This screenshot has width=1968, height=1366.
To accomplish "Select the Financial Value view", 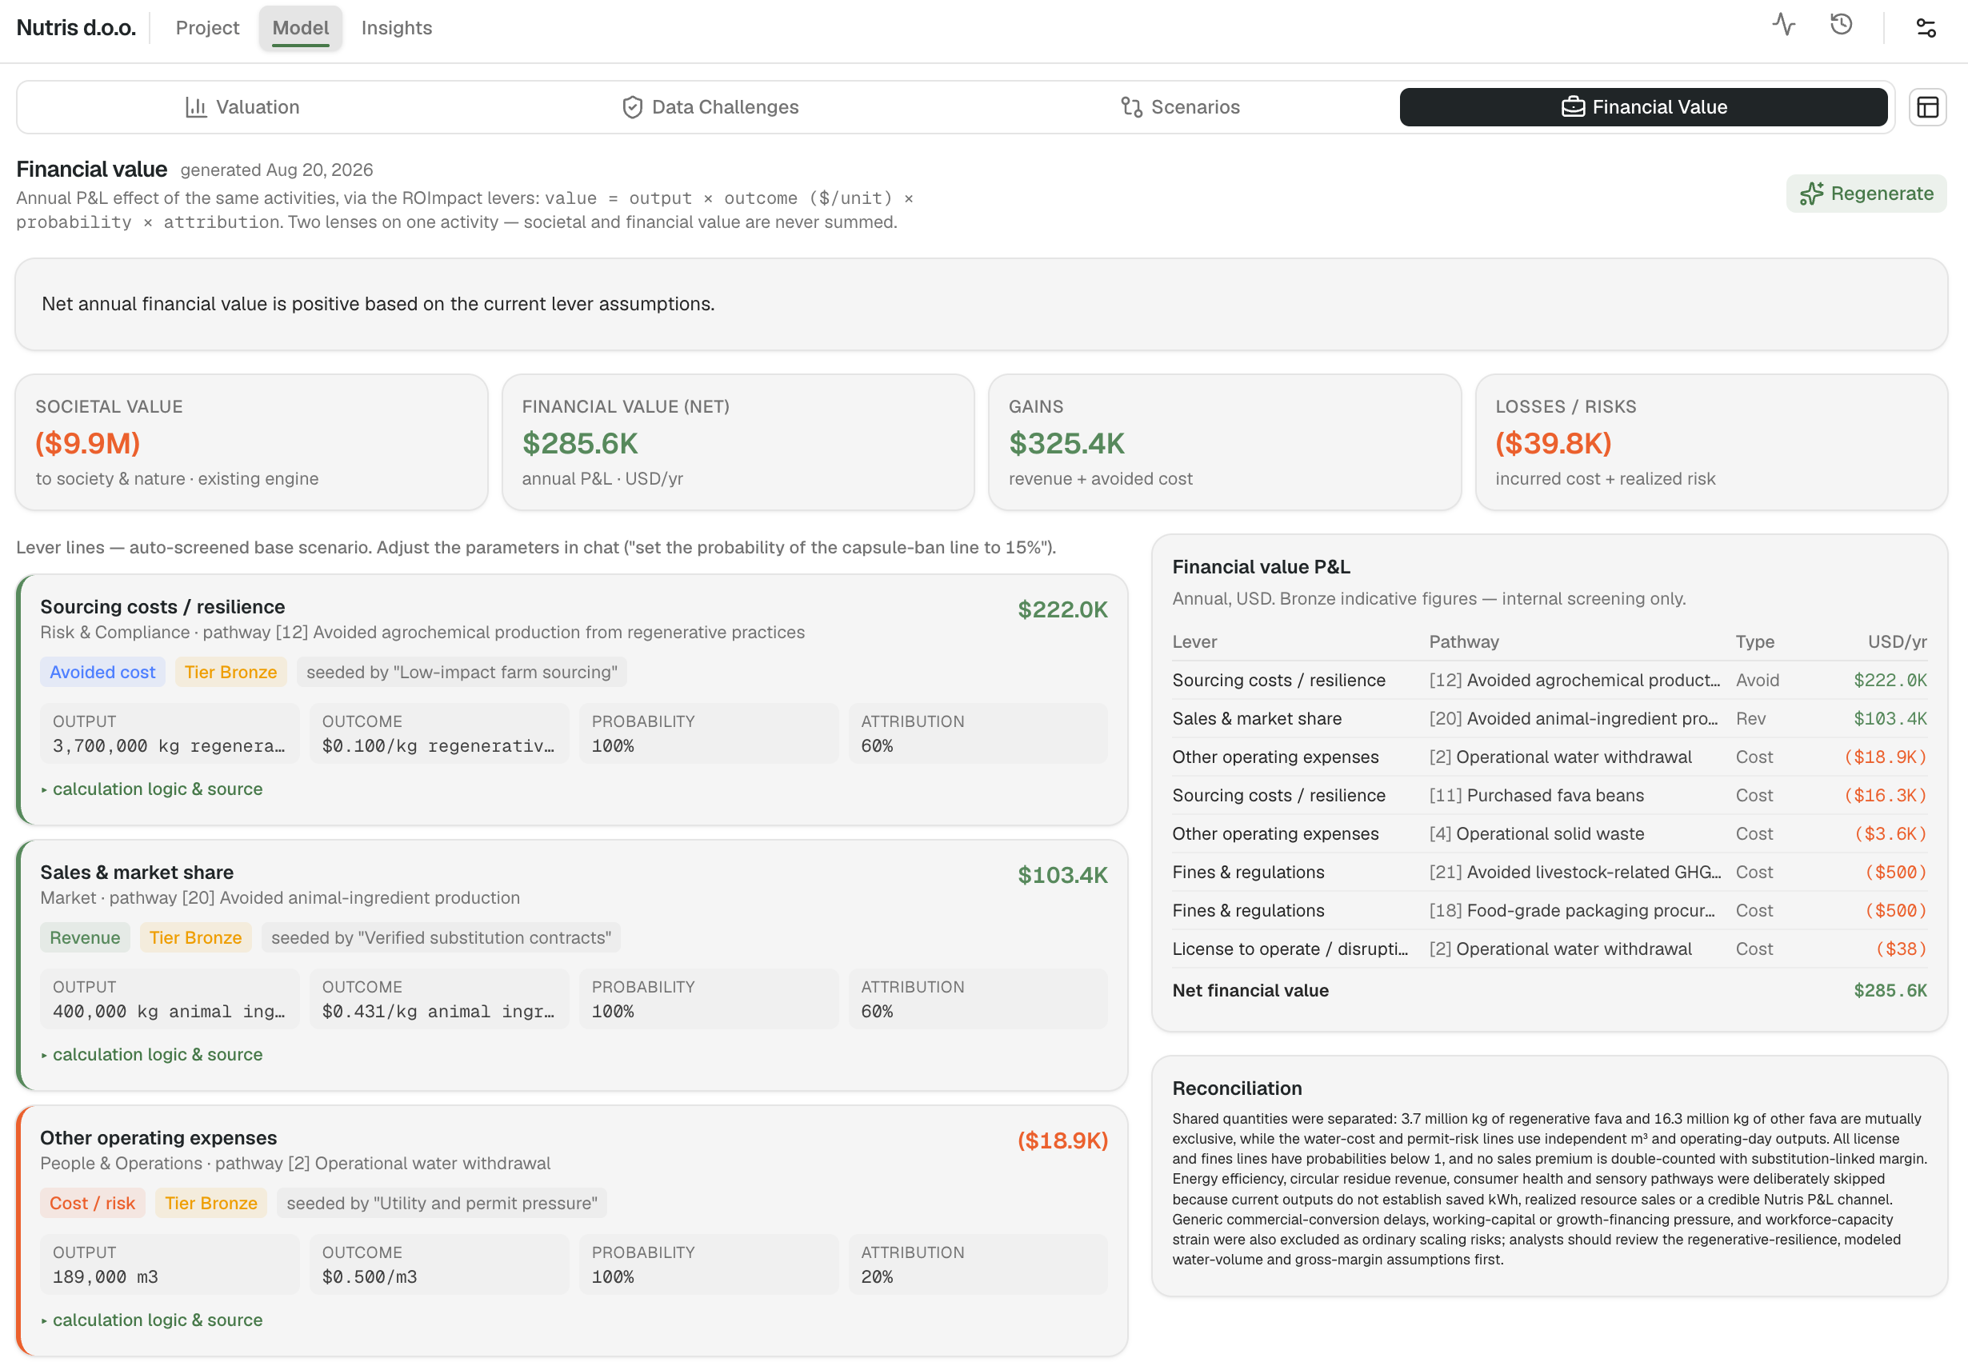I will pyautogui.click(x=1642, y=107).
